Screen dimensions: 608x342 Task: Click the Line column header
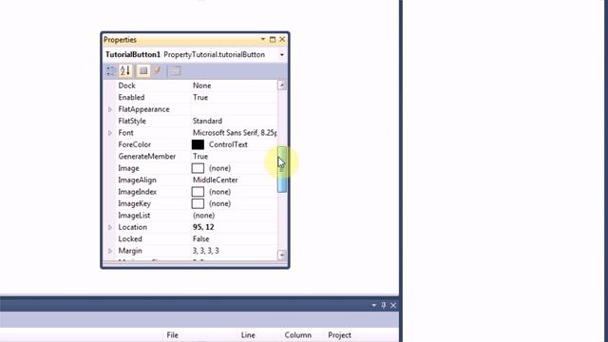coord(248,335)
